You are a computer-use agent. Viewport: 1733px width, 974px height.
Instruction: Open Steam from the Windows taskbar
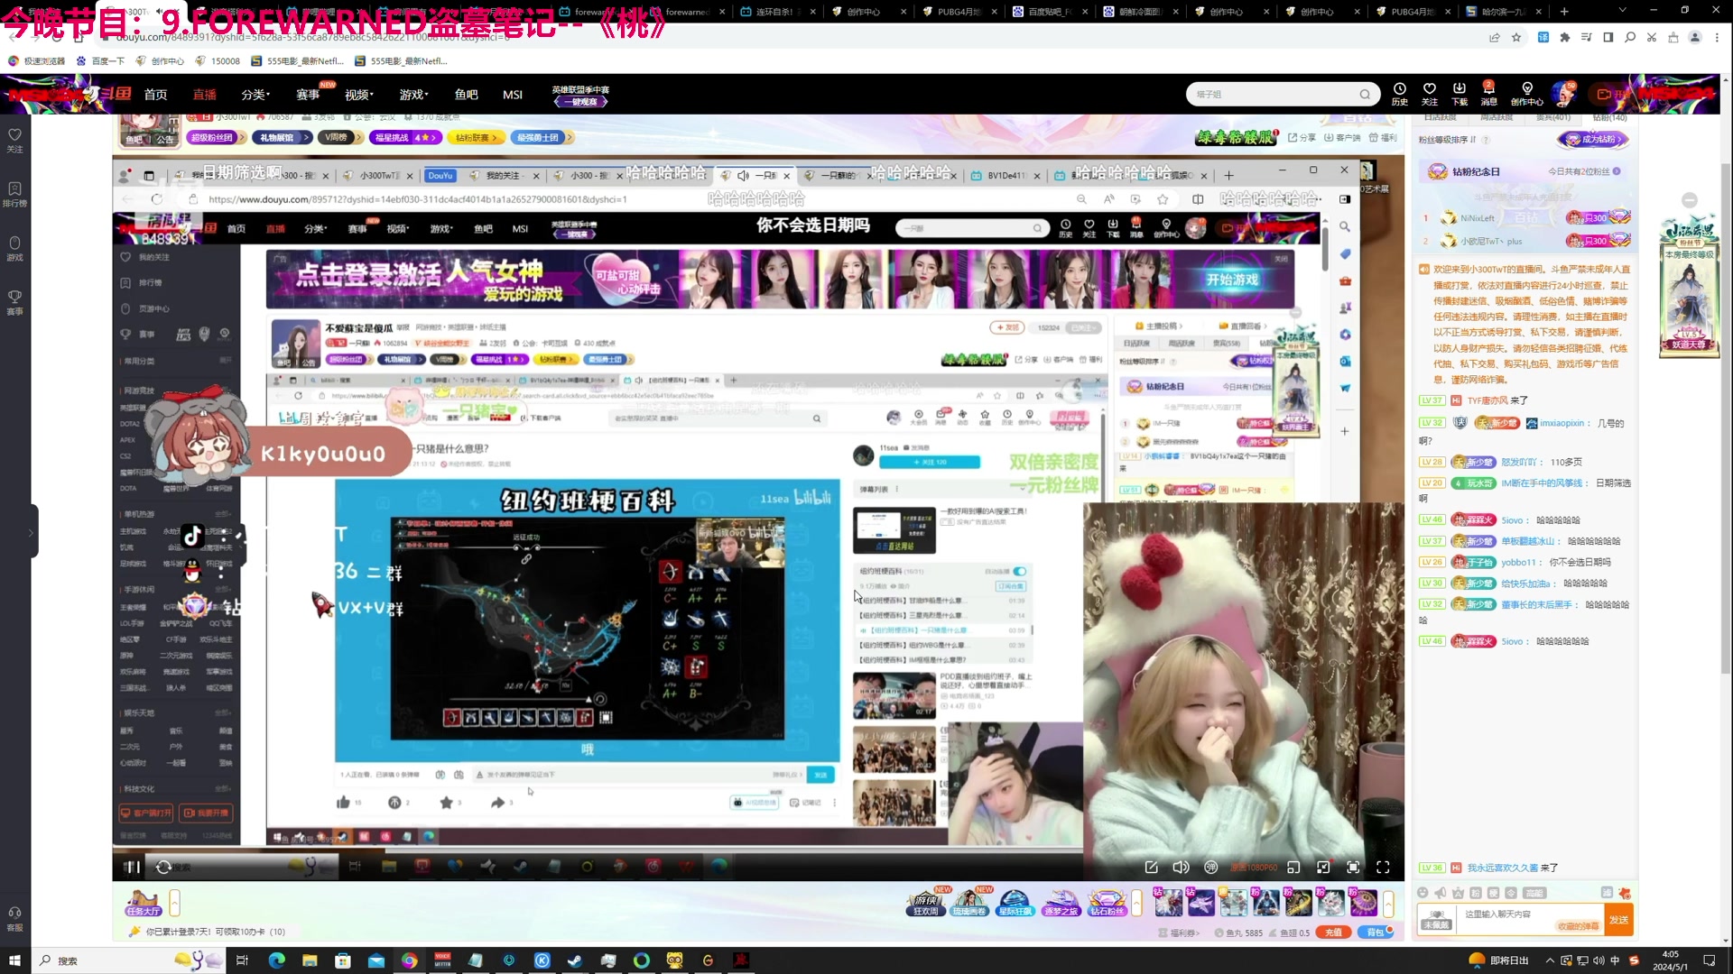pyautogui.click(x=574, y=960)
